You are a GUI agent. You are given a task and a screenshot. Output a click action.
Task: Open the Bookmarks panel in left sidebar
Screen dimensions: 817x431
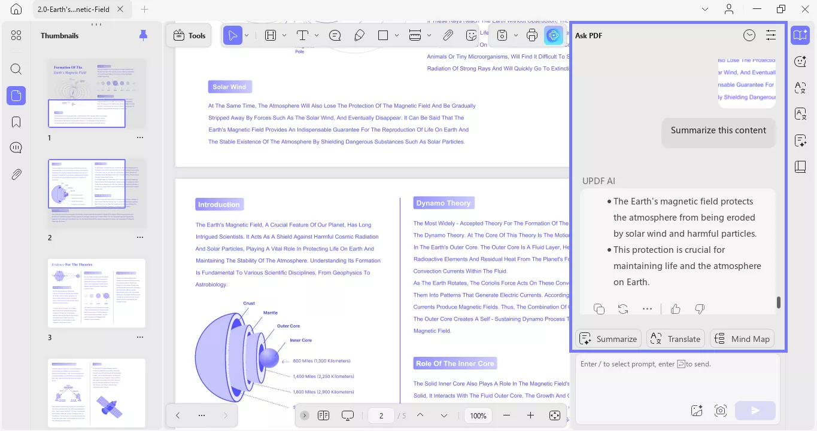coord(16,122)
